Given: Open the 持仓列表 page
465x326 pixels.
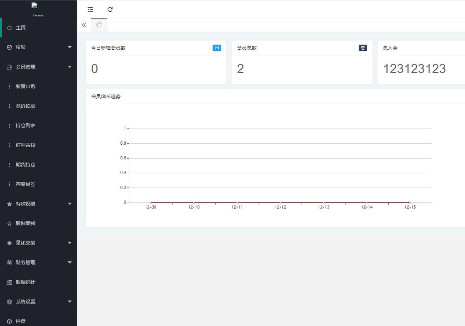Looking at the screenshot, I should click(x=25, y=125).
